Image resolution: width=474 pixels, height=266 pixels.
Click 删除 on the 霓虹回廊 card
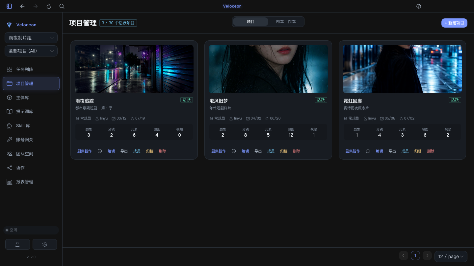(x=431, y=151)
